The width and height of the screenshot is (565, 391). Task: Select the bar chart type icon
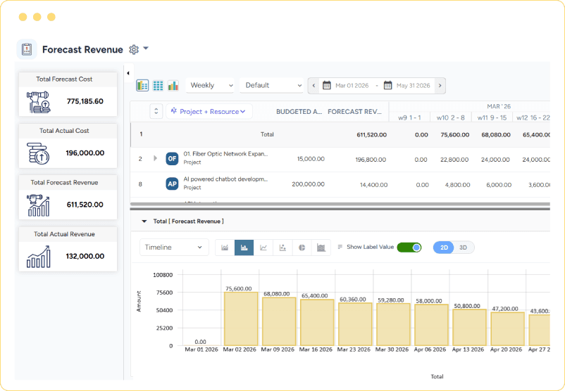coord(244,248)
